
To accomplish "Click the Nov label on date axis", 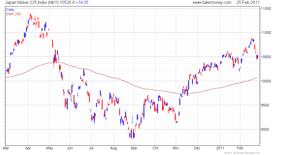I will tap(176, 148).
